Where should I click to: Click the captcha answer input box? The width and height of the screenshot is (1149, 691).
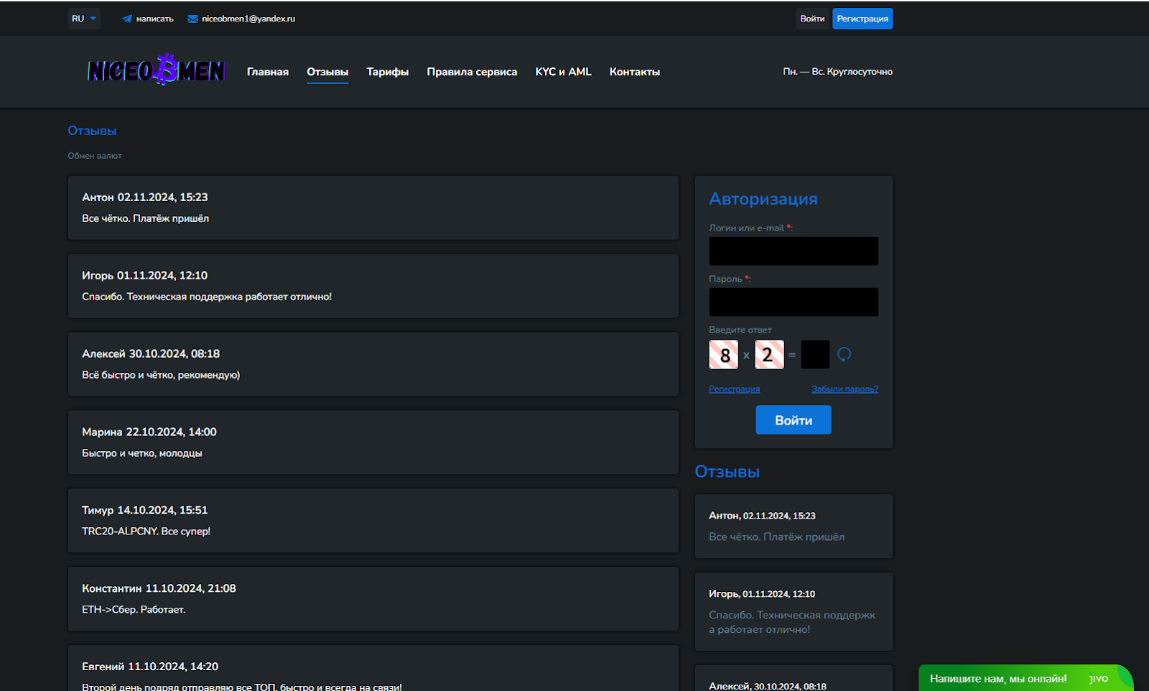[815, 355]
